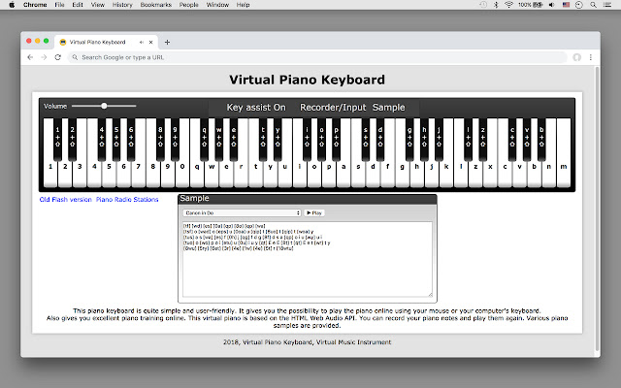
Task: Open the Piano Radio Stations link
Action: [x=126, y=199]
